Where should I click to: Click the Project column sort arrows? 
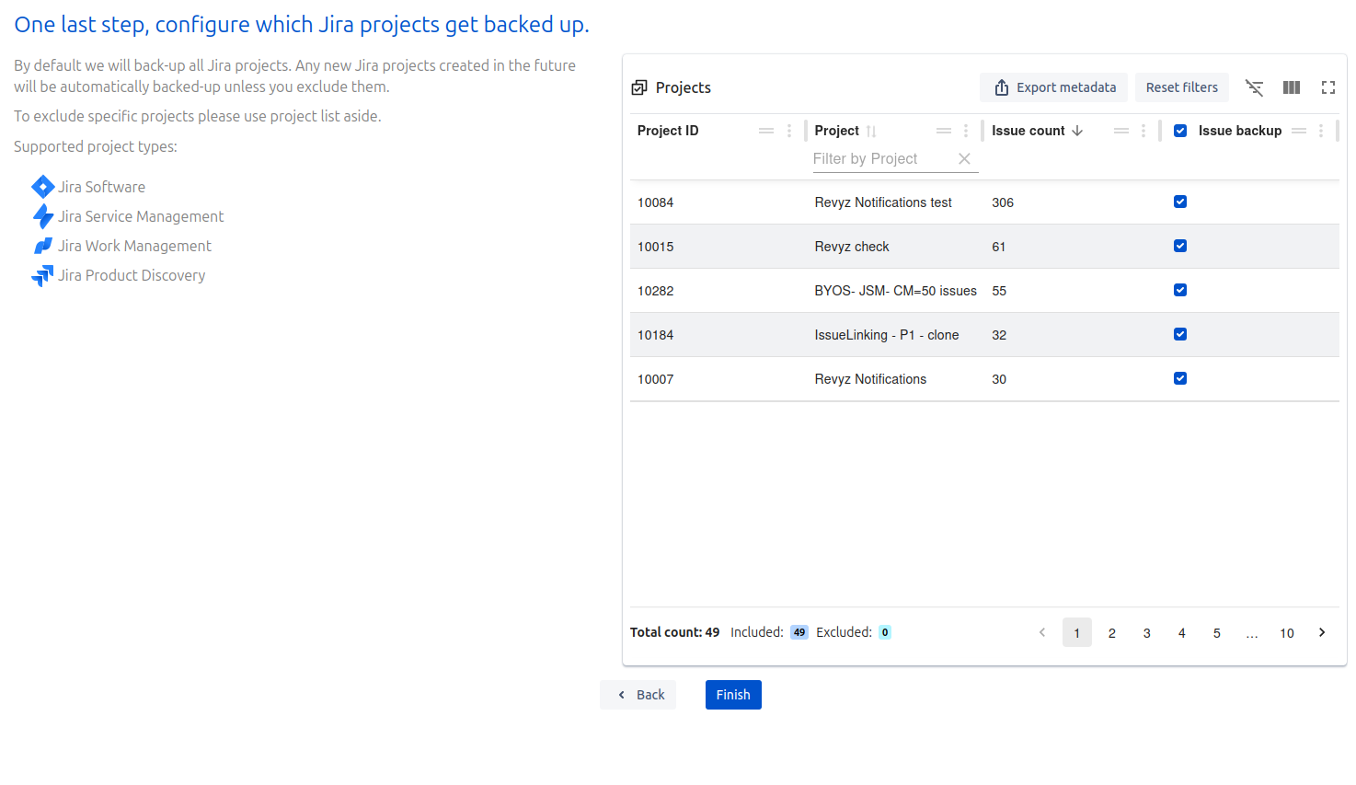(x=871, y=132)
